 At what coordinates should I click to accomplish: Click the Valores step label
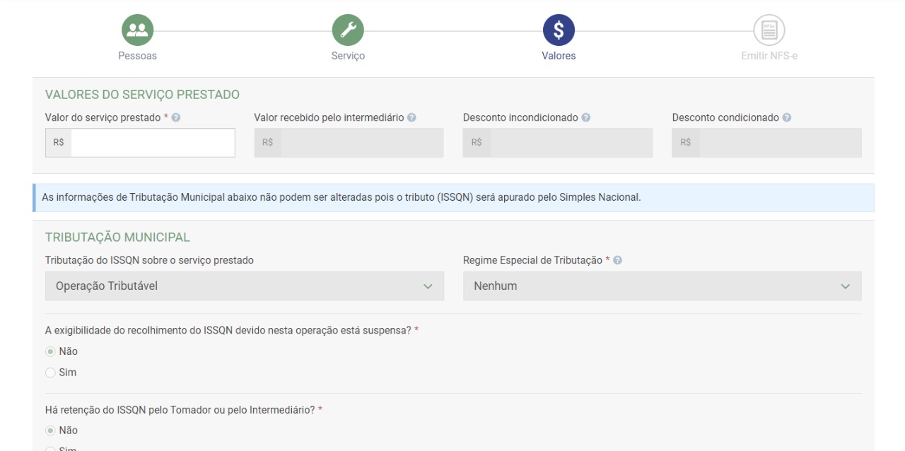click(x=558, y=57)
